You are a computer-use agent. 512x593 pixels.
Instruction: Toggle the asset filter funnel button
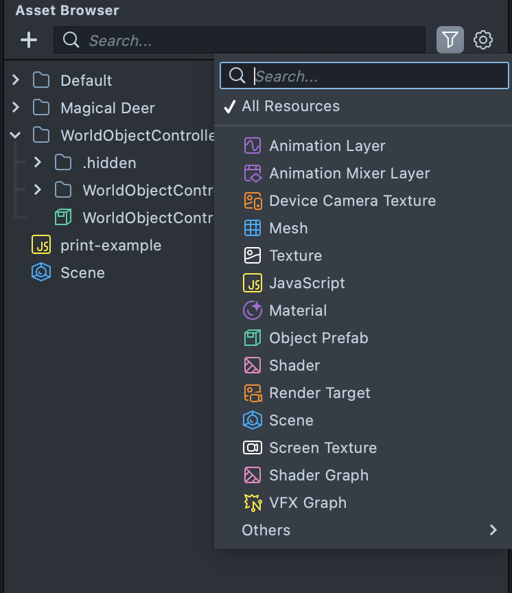pyautogui.click(x=450, y=40)
